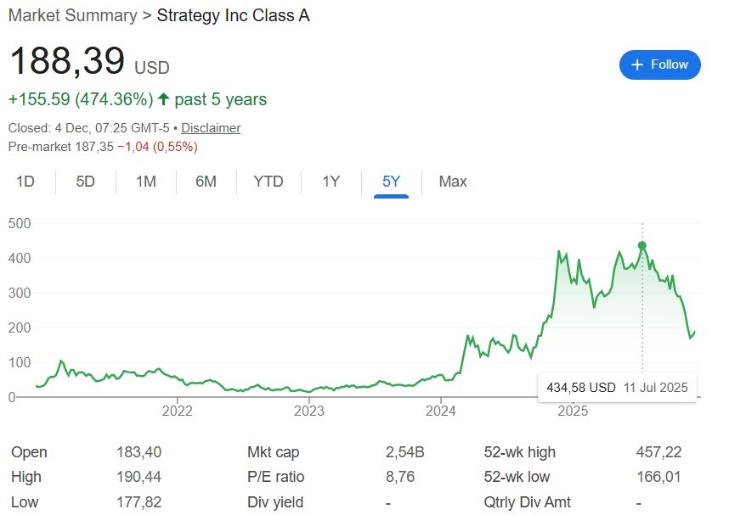Open the Disclaimer link
Image resolution: width=746 pixels, height=515 pixels.
210,128
